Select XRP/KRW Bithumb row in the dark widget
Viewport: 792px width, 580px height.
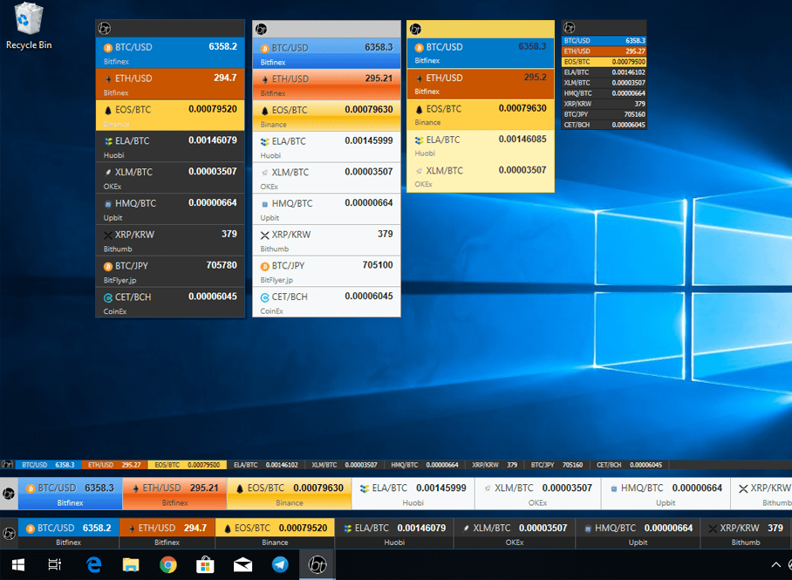click(x=170, y=241)
